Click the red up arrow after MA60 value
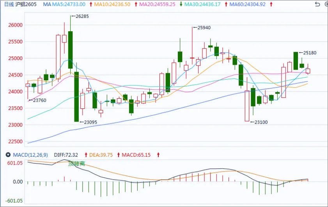Image resolution: width=328 pixels, height=207 pixels. click(271, 4)
